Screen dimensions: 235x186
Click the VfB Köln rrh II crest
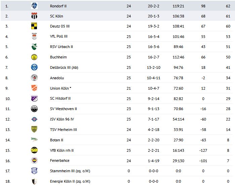coord(34,150)
